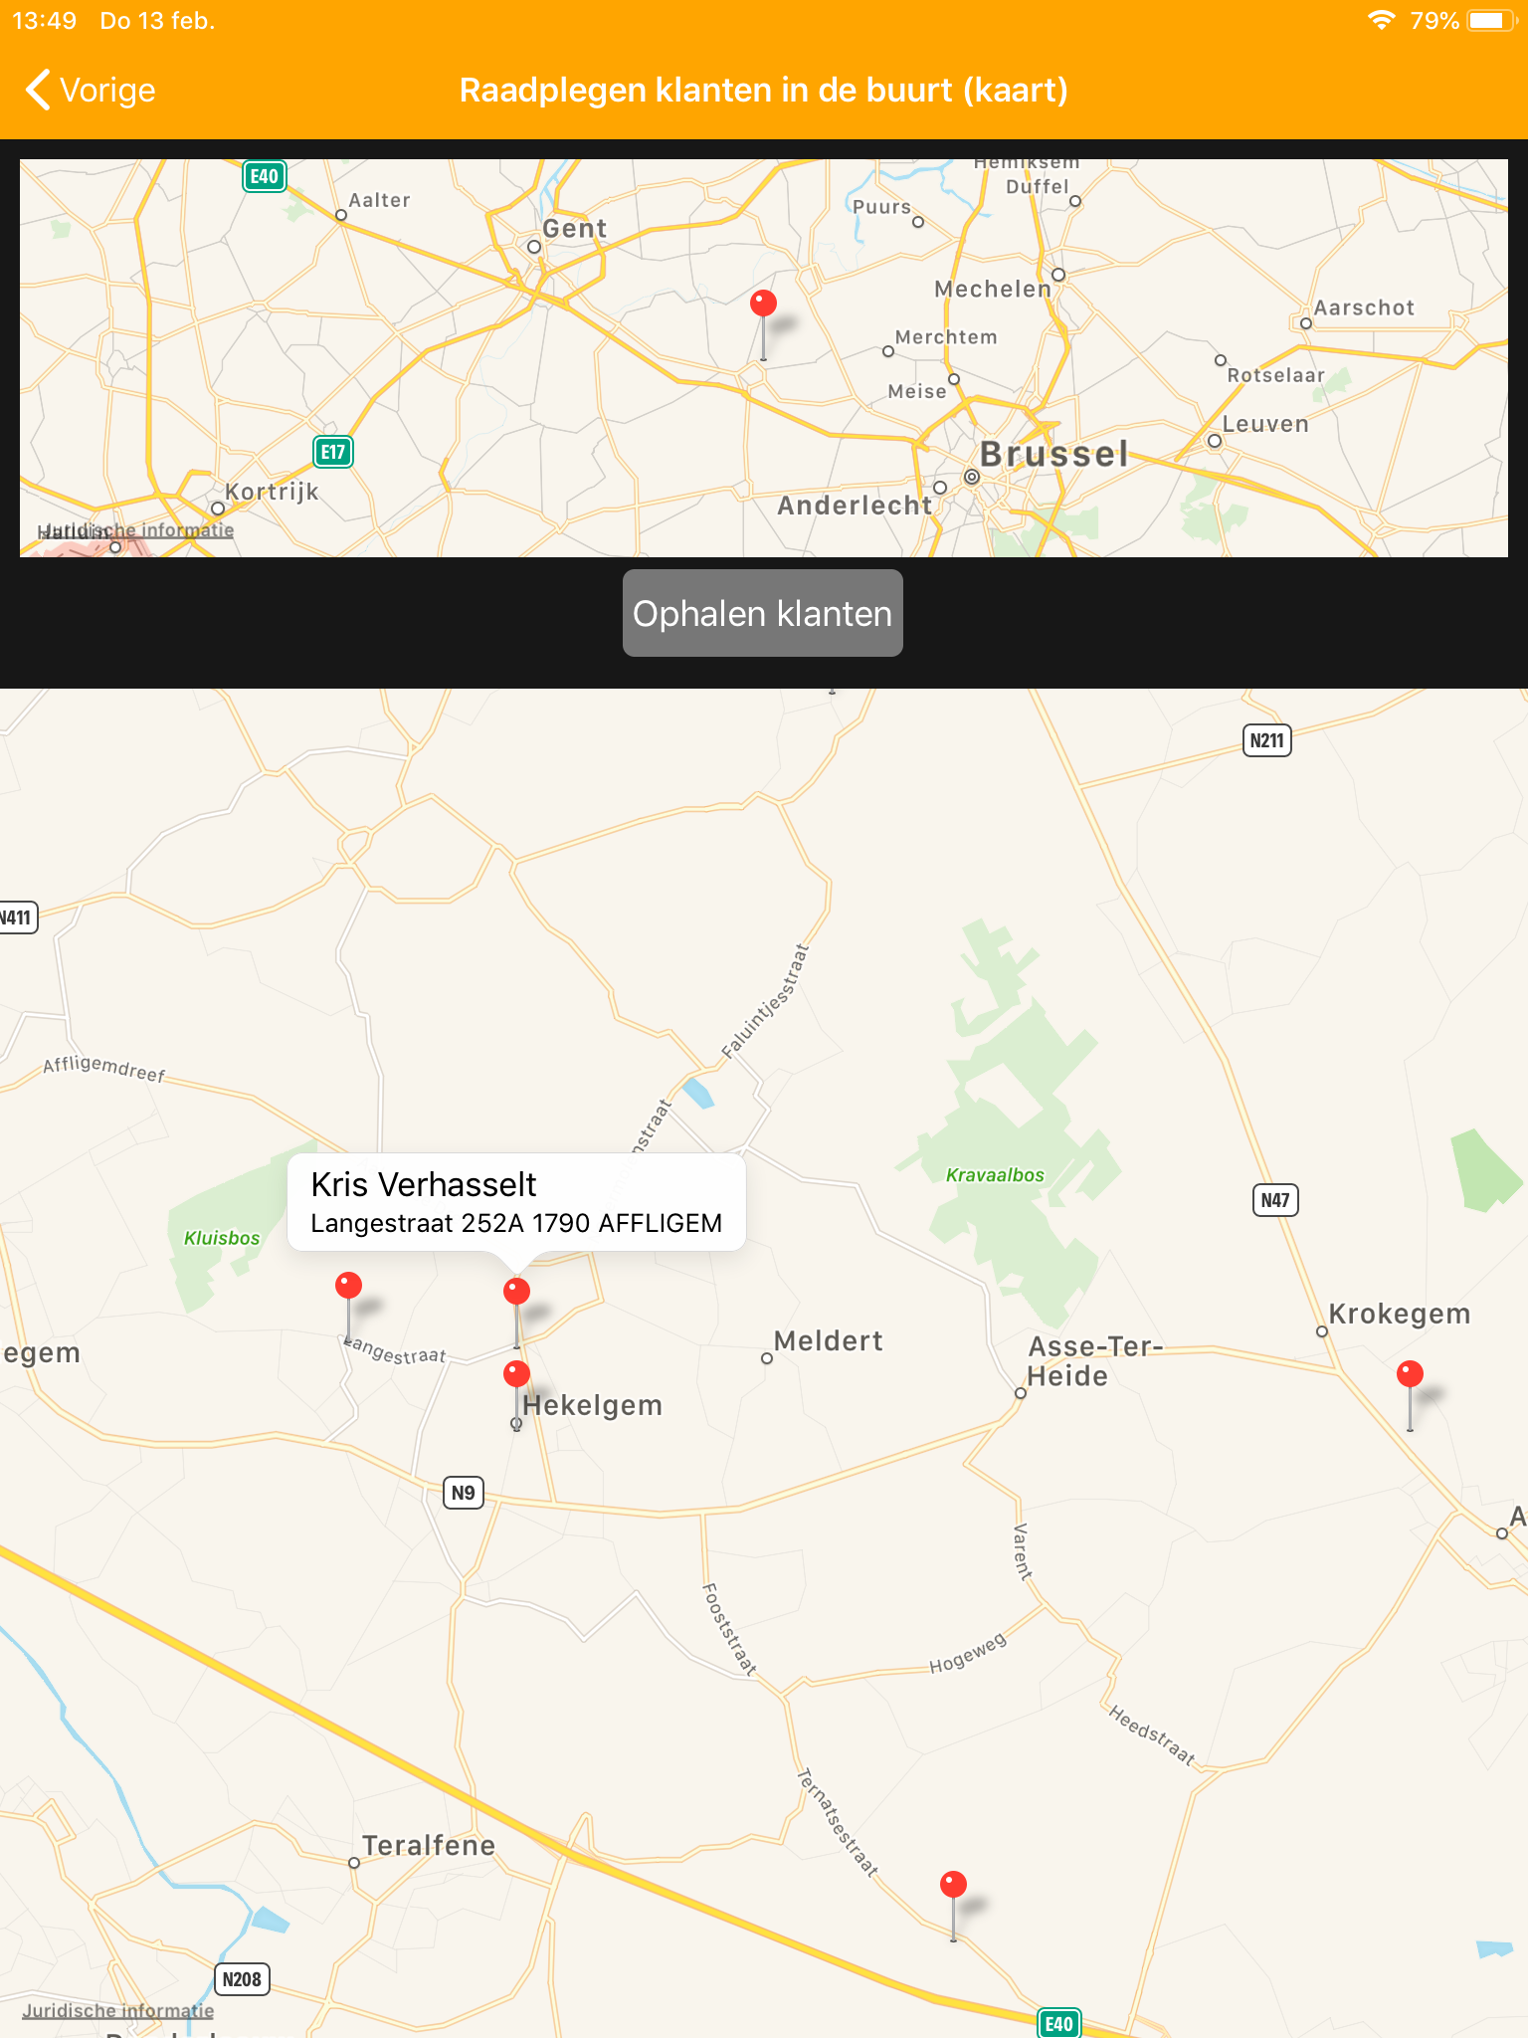Screen dimensions: 1528x2038
Task: Select the red pin below Krokegem
Action: tap(1410, 1375)
